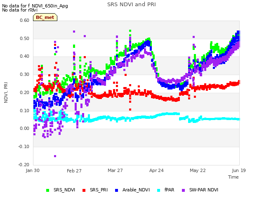Select the SW-PAR NDVI legend label
The width and height of the screenshot is (264, 198).
204,190
